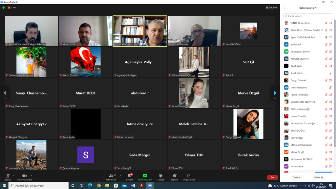Click muted microphone icon beside Murat DEDE in list
This screenshot has height=189, width=336.
(326, 166)
